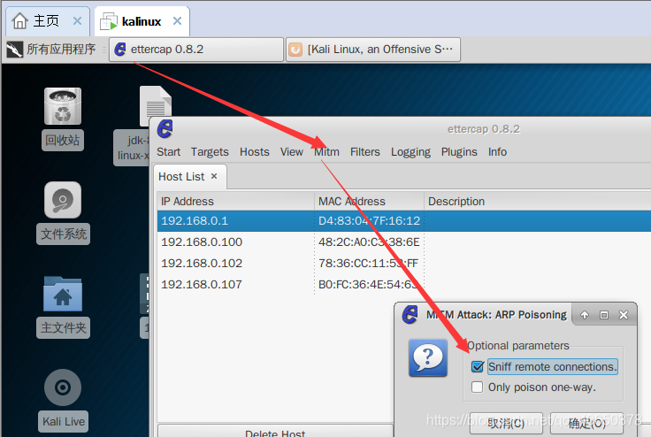The height and width of the screenshot is (437, 651).
Task: Open the Plugins menu
Action: (x=459, y=152)
